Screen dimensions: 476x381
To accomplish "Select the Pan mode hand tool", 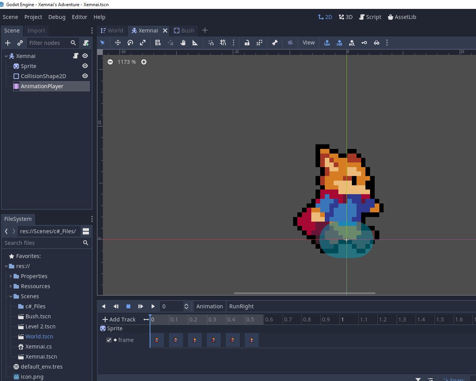I will (x=183, y=43).
